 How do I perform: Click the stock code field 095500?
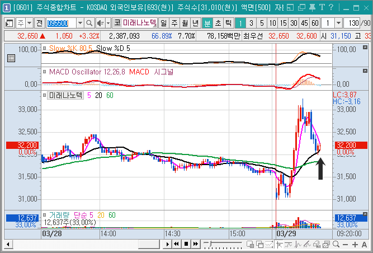tap(61, 23)
